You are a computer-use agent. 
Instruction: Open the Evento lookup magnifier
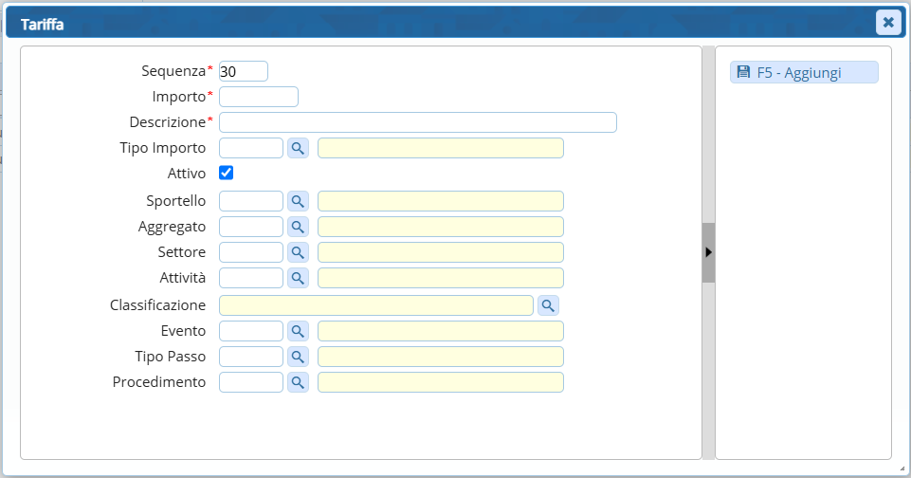point(298,331)
